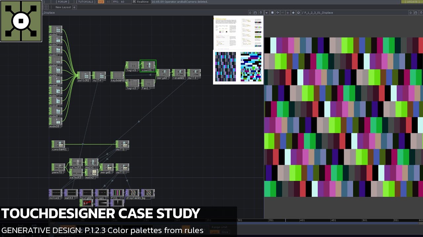Toggle the O|I power button
This screenshot has width=423, height=237.
[101, 2]
